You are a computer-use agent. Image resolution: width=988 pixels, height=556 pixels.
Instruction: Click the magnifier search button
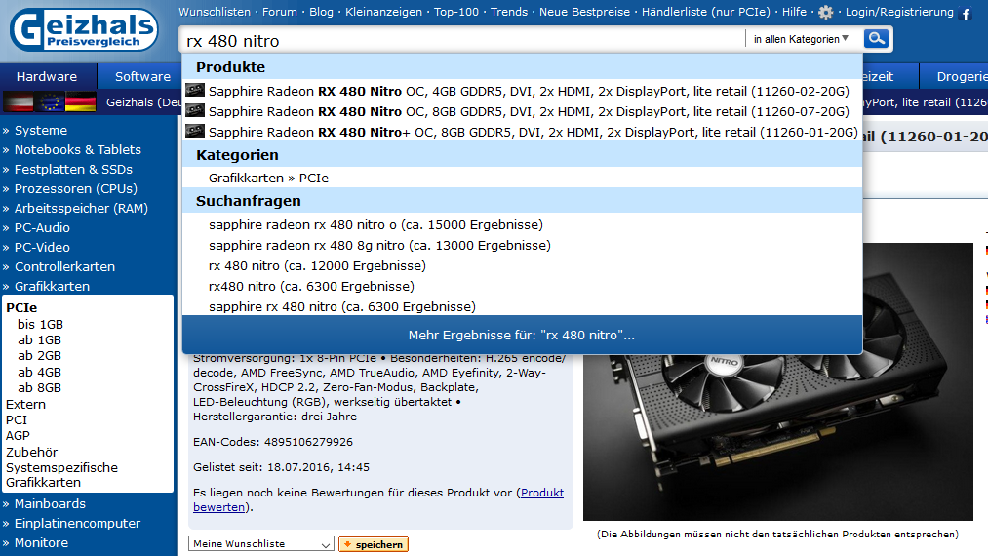click(876, 38)
